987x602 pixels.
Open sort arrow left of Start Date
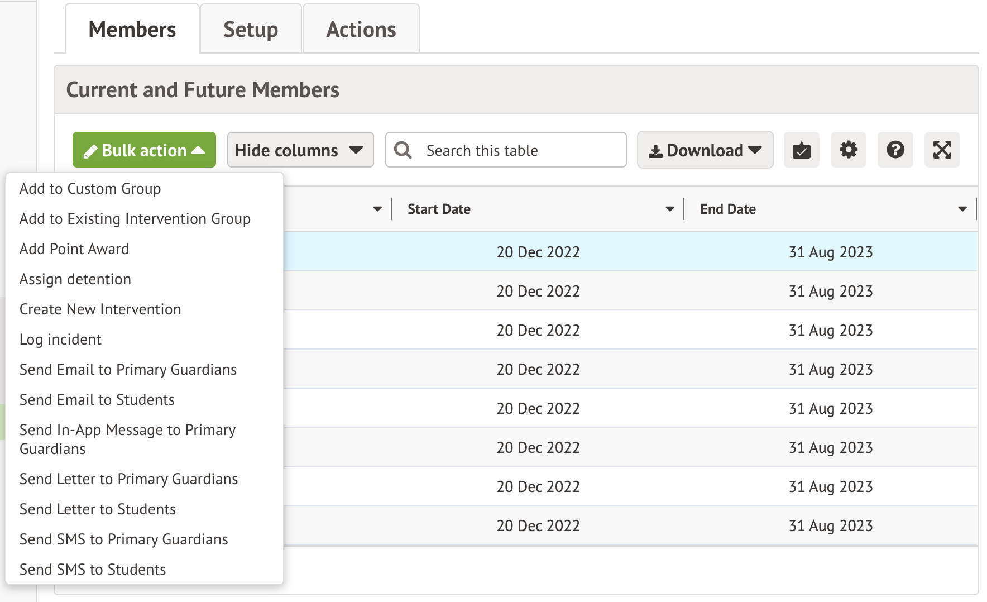(377, 209)
